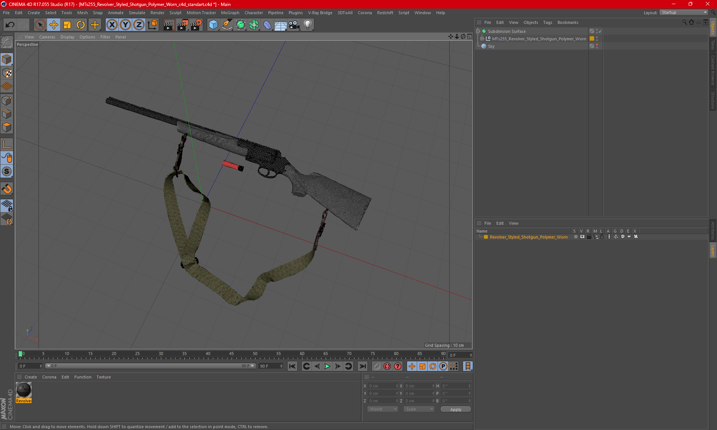Go to start of animation
717x430 pixels.
292,366
